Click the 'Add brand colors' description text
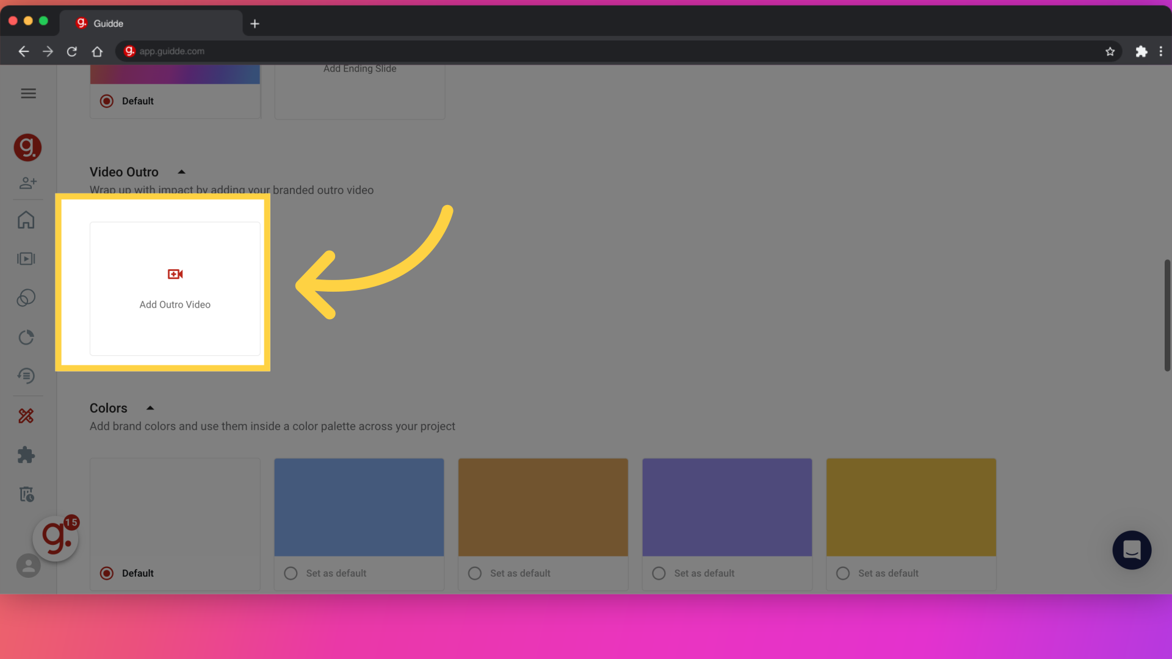1172x659 pixels. point(272,427)
